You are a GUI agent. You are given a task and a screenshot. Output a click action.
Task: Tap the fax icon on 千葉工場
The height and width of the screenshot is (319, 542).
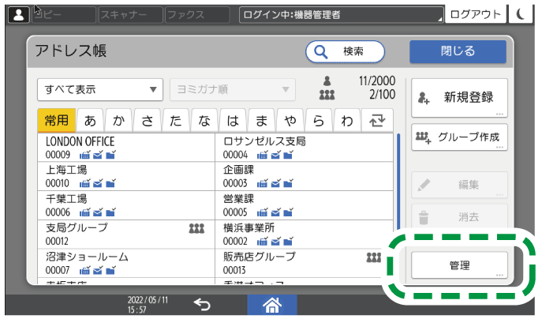click(84, 212)
